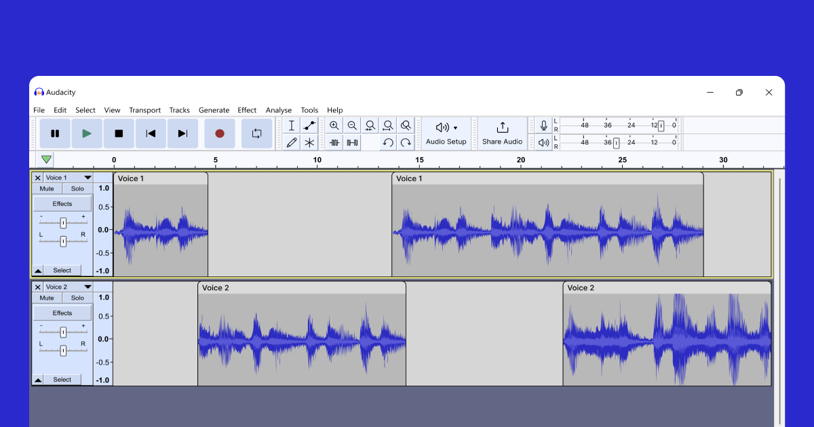Click the Share Audio button

[x=502, y=133]
